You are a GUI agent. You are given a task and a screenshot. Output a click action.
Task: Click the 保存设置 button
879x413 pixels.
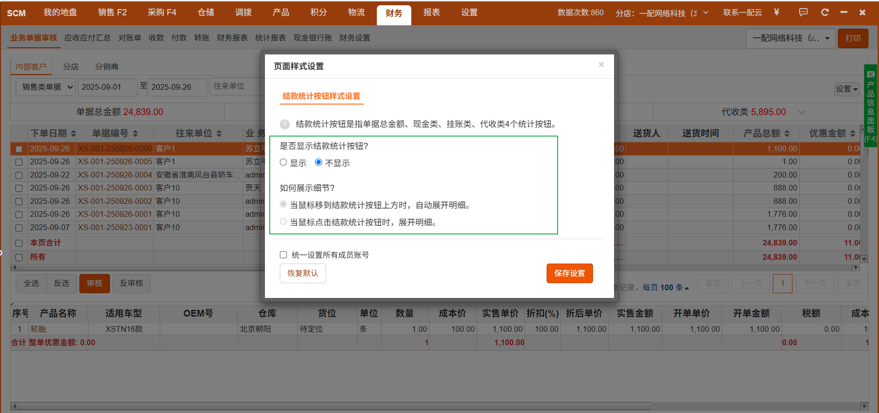tap(569, 273)
